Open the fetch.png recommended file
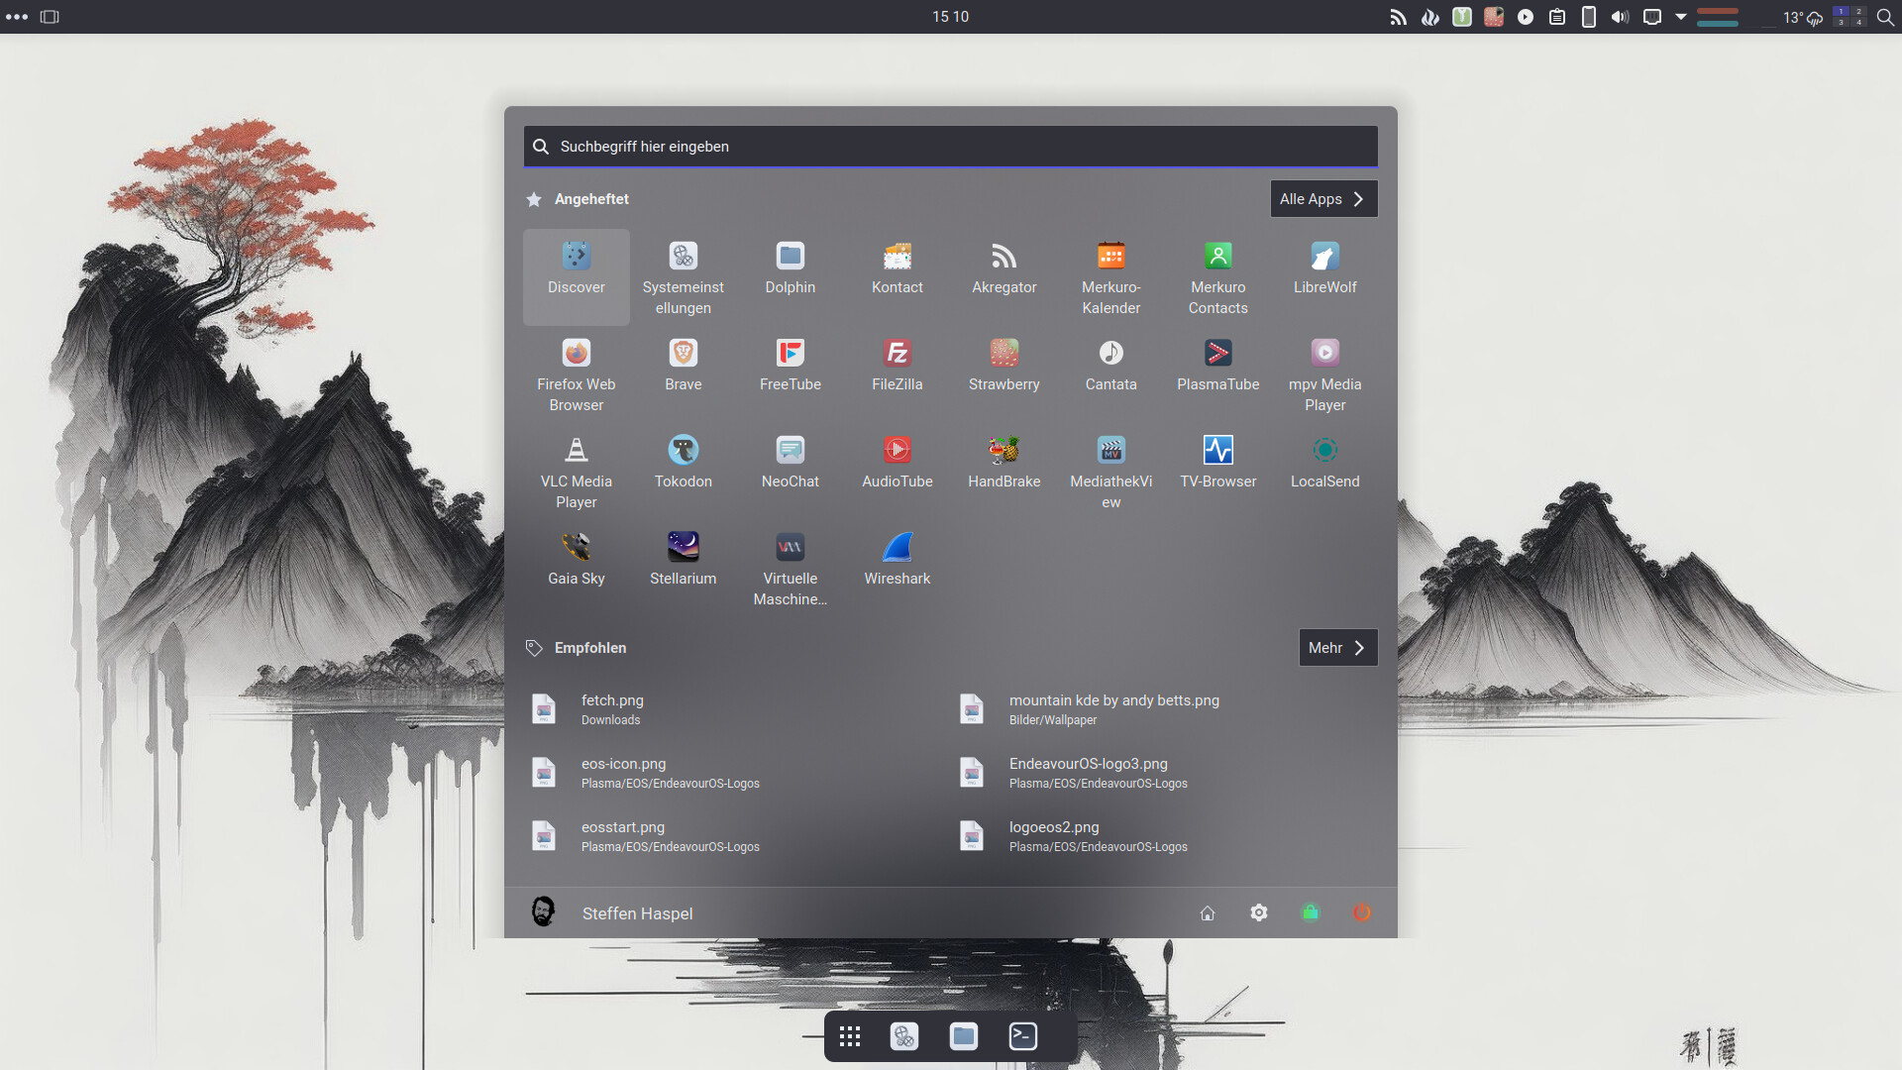Screen dimensions: 1902x1070 pyautogui.click(x=612, y=709)
